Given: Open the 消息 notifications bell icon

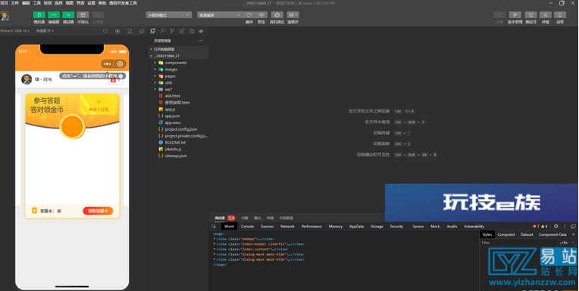Looking at the screenshot, I should pos(560,15).
